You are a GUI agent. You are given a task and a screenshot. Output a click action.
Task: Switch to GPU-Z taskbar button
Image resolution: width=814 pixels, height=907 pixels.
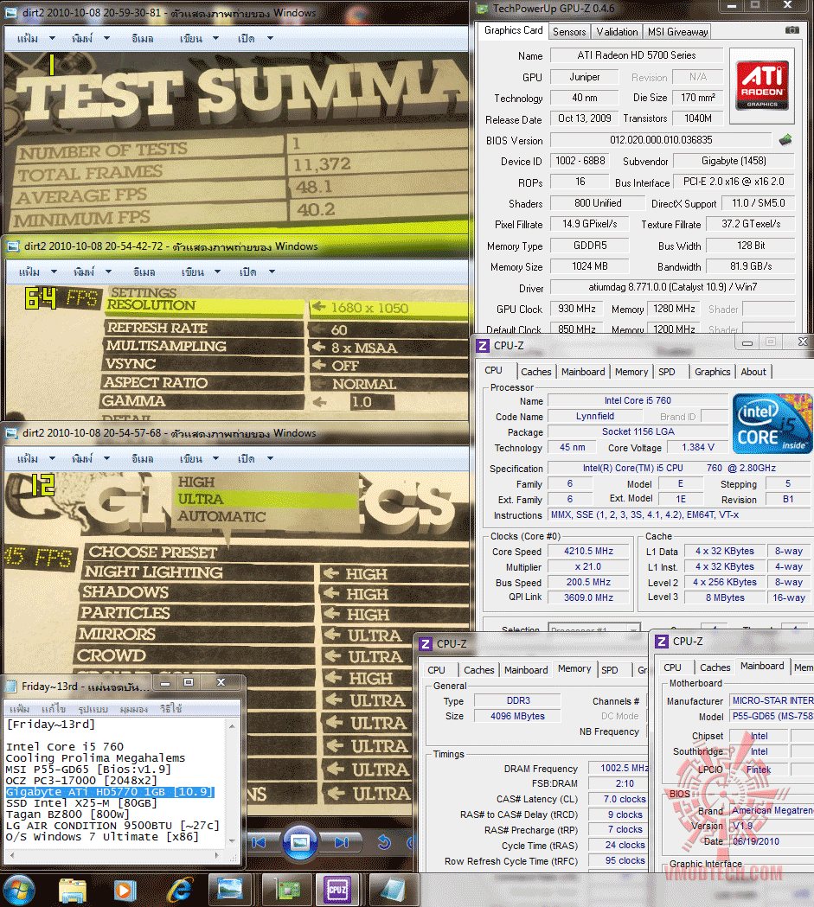(x=287, y=890)
